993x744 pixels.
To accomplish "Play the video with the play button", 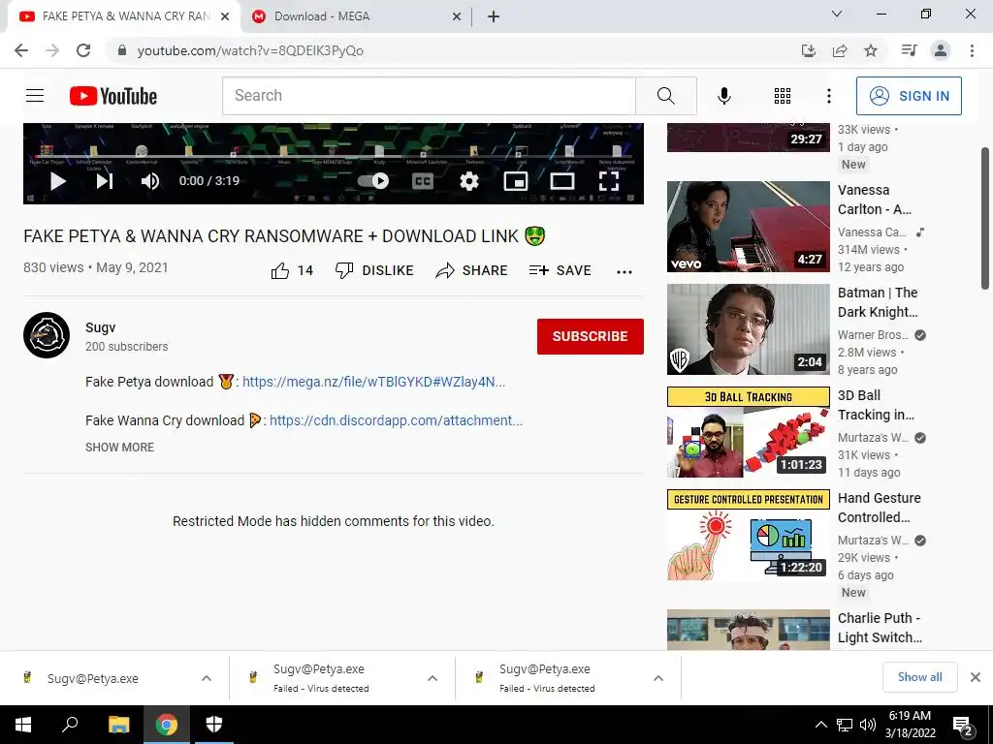I will pos(57,181).
